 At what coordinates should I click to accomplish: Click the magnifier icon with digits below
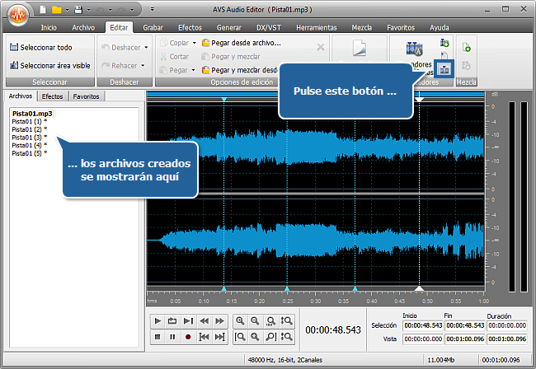270,321
